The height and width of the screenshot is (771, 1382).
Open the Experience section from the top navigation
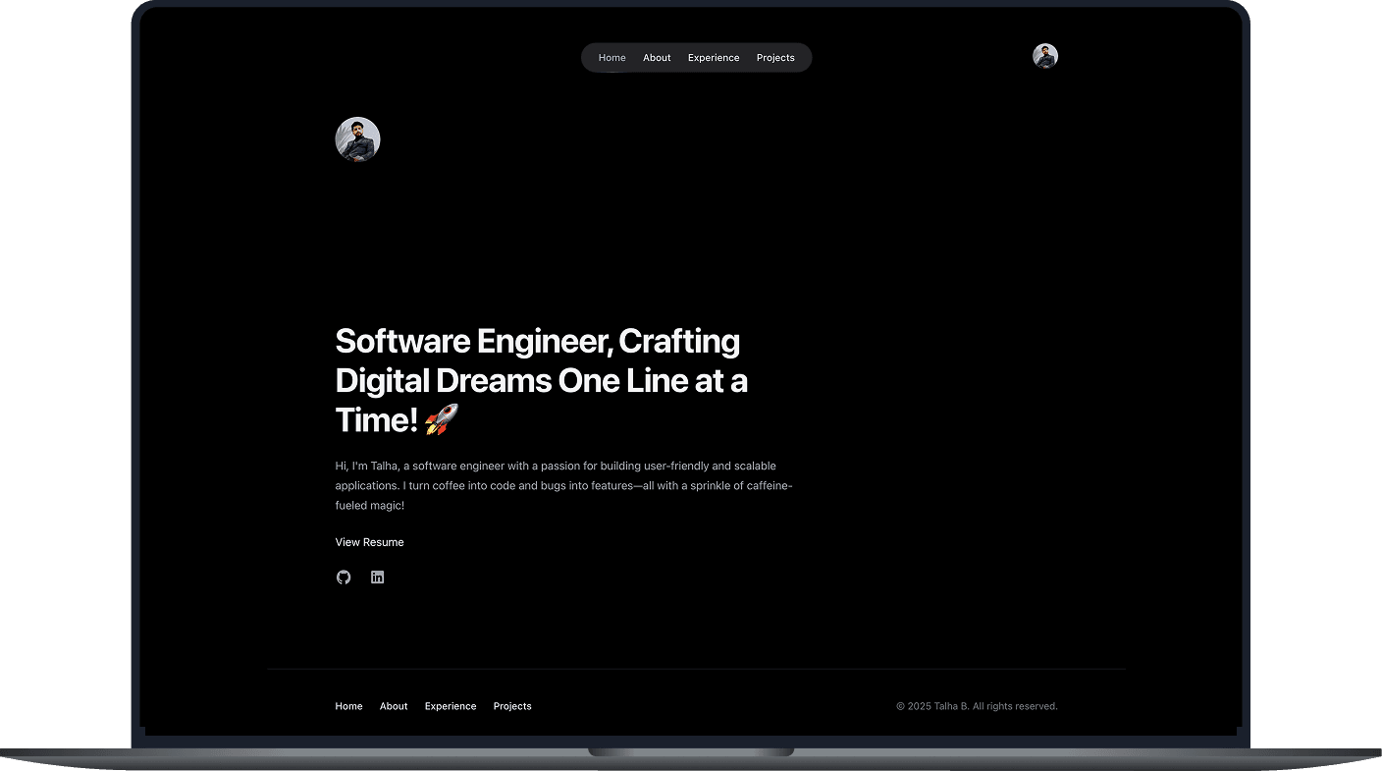click(714, 57)
